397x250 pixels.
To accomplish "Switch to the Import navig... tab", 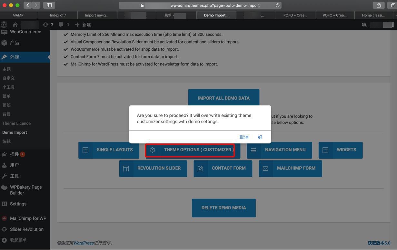I will tap(97, 15).
